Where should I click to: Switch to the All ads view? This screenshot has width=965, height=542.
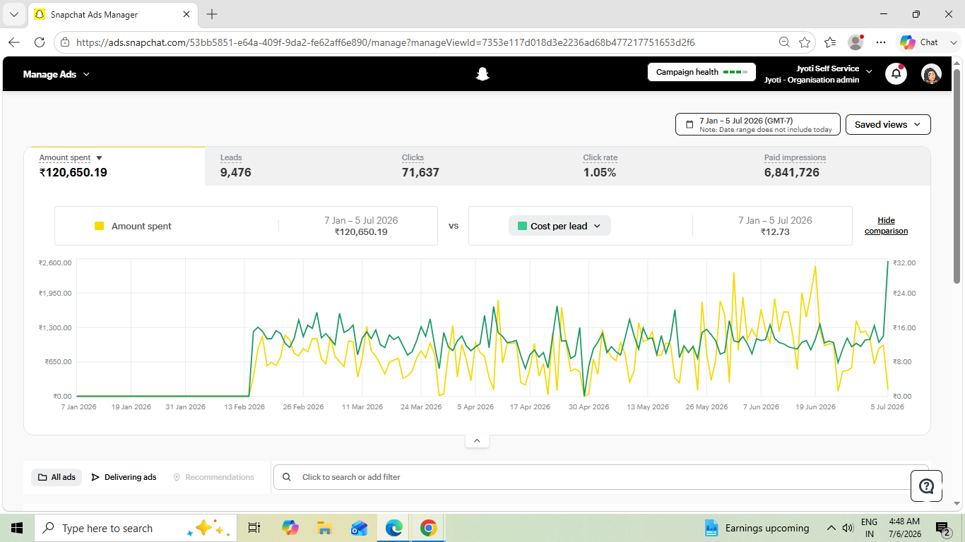tap(57, 477)
